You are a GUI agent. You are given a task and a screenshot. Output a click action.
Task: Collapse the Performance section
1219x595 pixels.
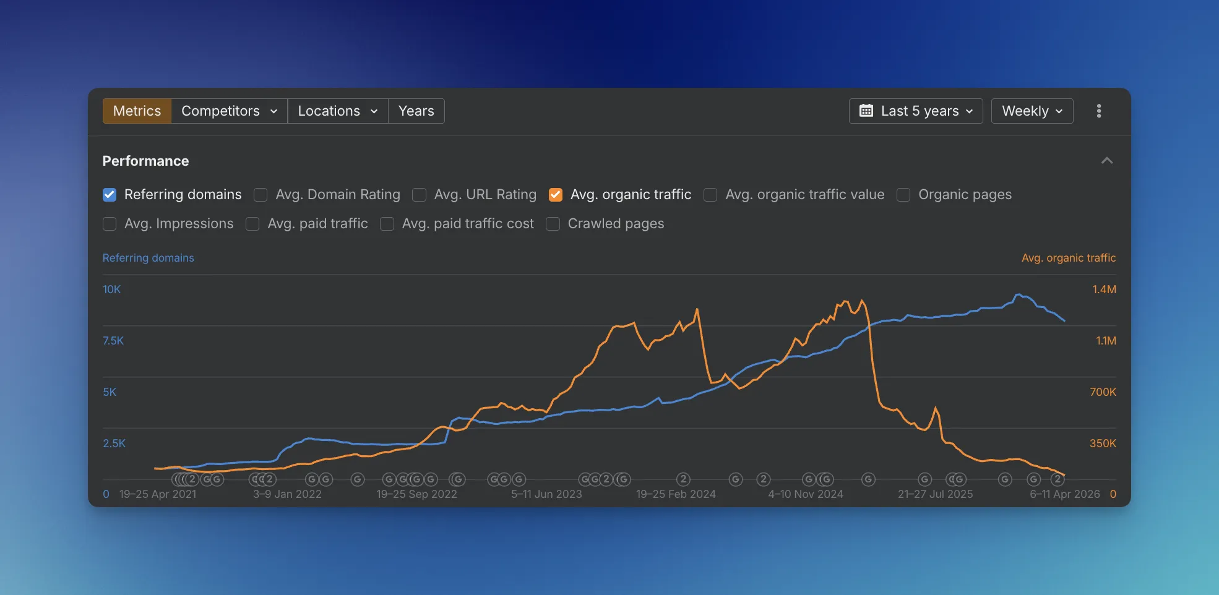click(1108, 160)
